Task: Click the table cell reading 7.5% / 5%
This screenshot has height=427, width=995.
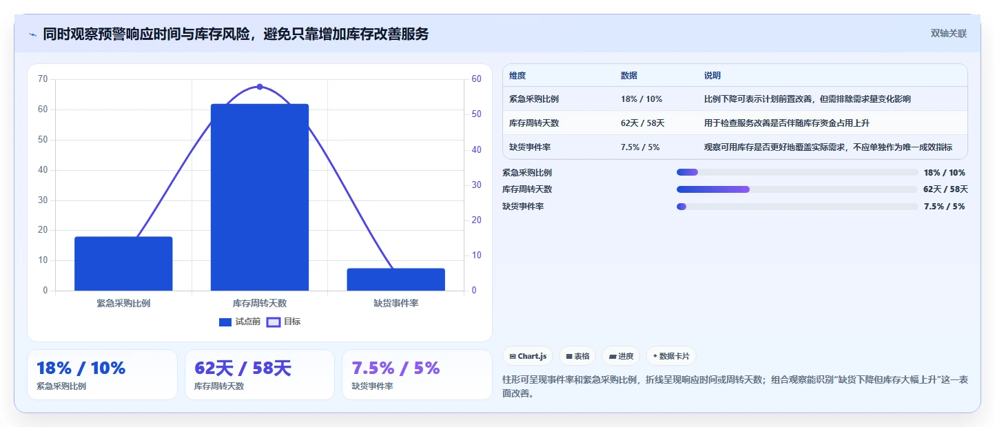Action: coord(640,147)
